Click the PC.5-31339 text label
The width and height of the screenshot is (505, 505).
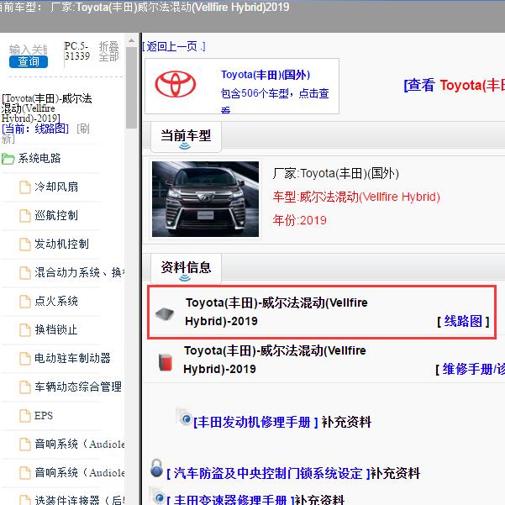pyautogui.click(x=77, y=51)
